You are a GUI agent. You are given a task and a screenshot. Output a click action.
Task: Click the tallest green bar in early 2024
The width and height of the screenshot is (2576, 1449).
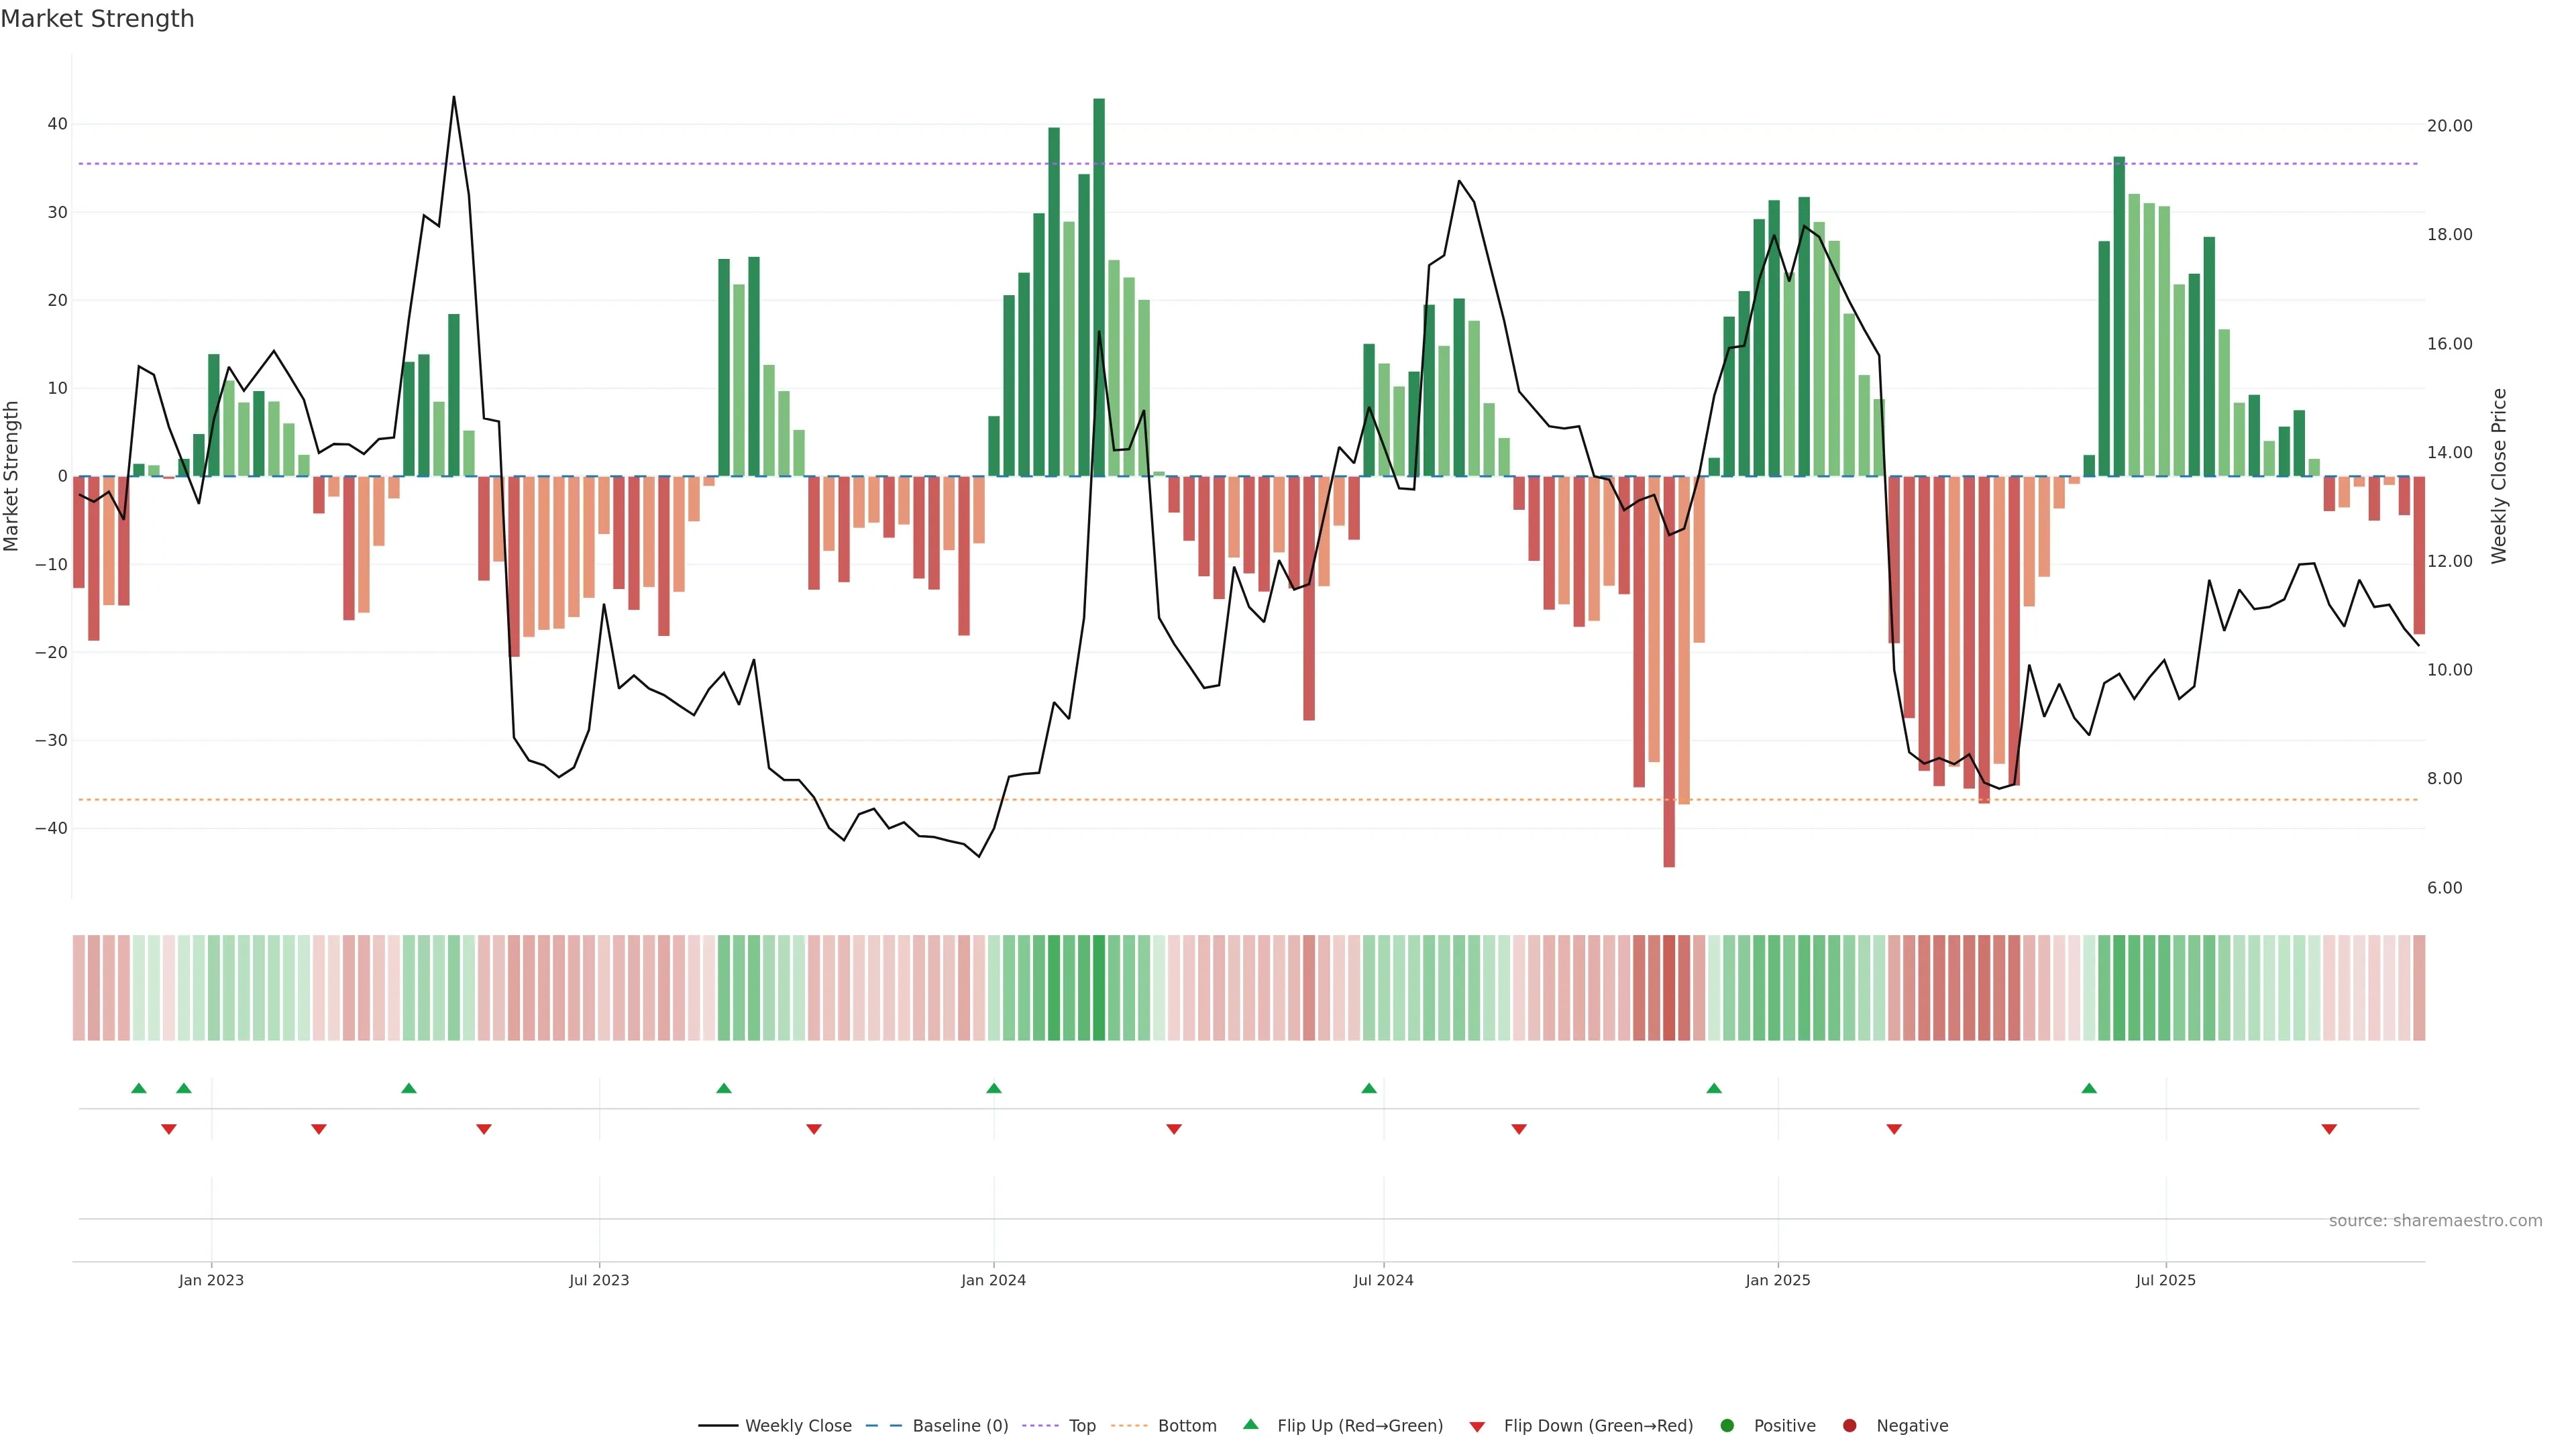1099,287
